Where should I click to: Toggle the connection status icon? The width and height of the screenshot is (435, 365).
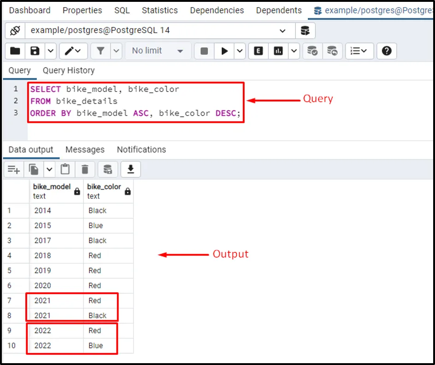tap(15, 31)
